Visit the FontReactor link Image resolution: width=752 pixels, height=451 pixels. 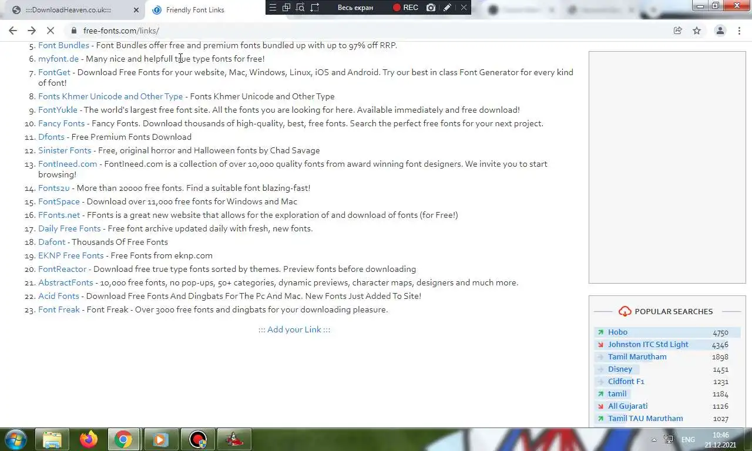pyautogui.click(x=62, y=269)
